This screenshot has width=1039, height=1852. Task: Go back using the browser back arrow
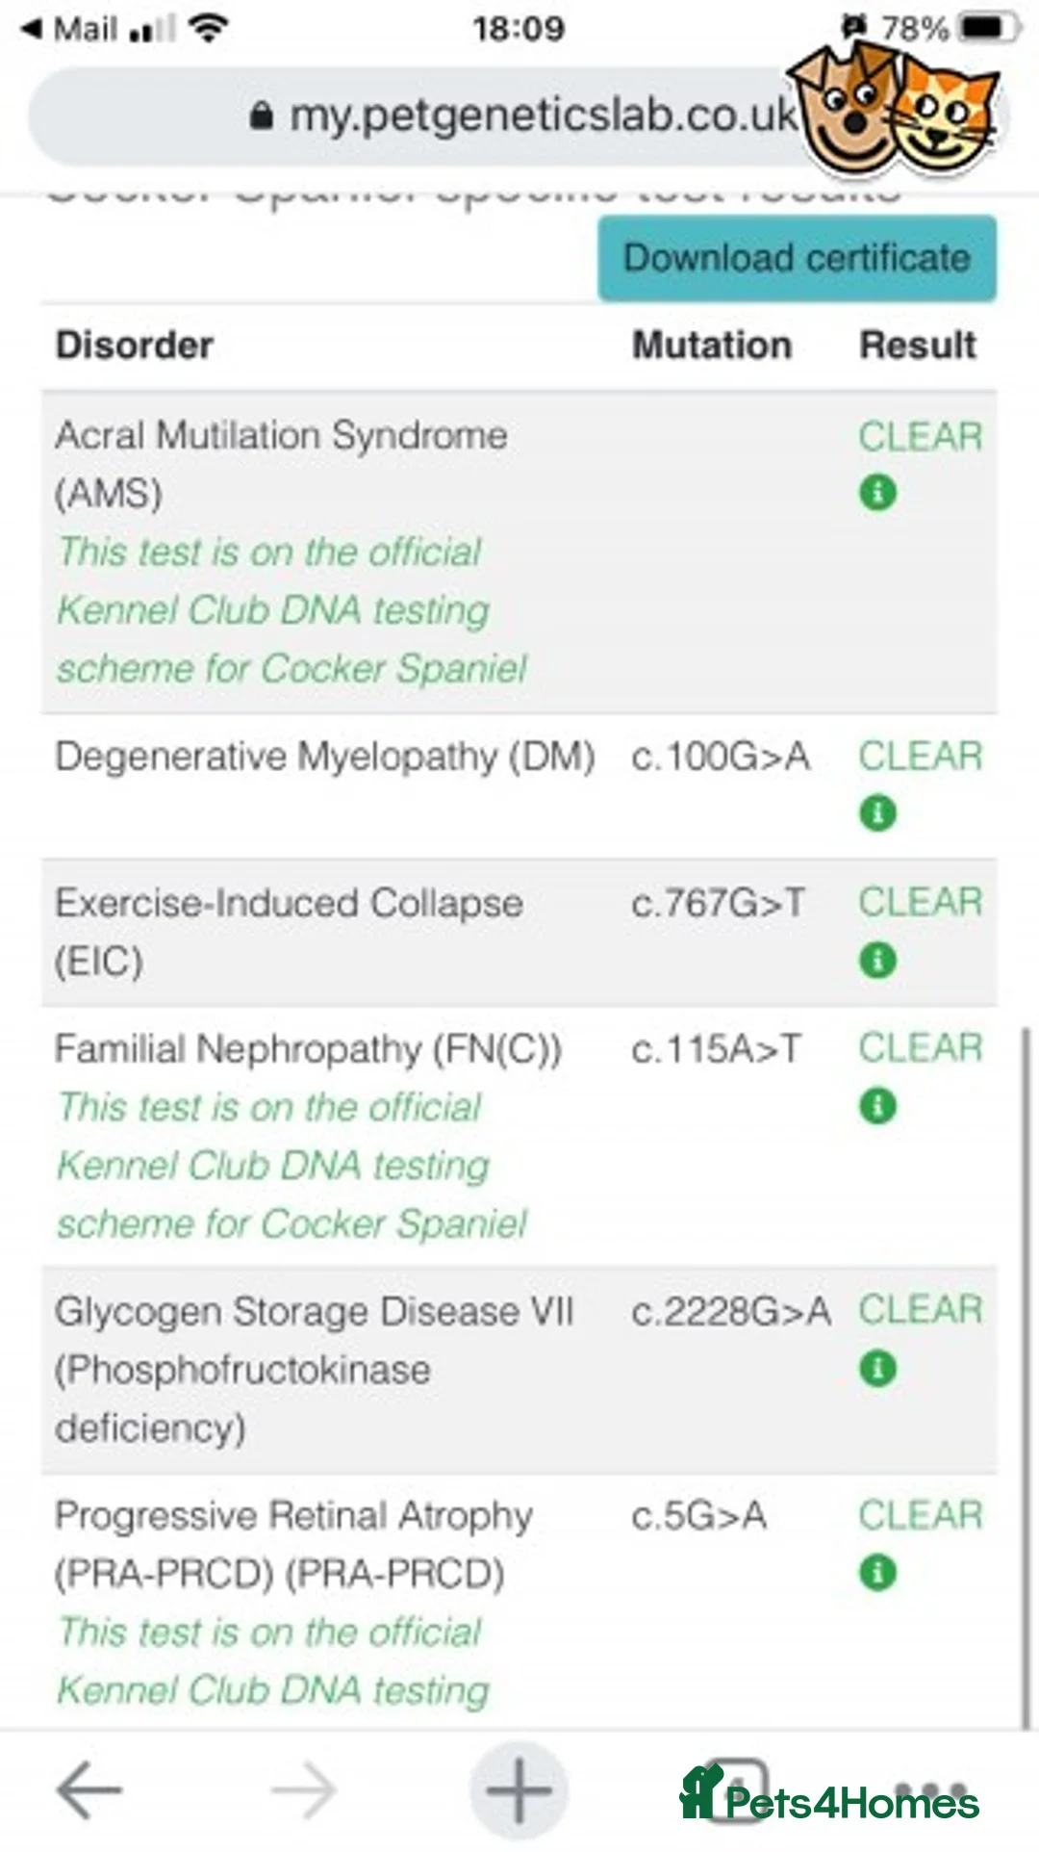coord(89,1790)
